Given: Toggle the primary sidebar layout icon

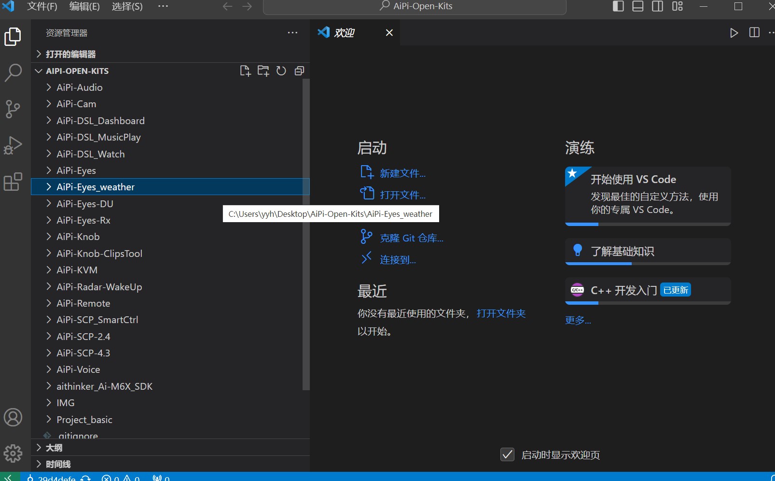Looking at the screenshot, I should tap(618, 6).
